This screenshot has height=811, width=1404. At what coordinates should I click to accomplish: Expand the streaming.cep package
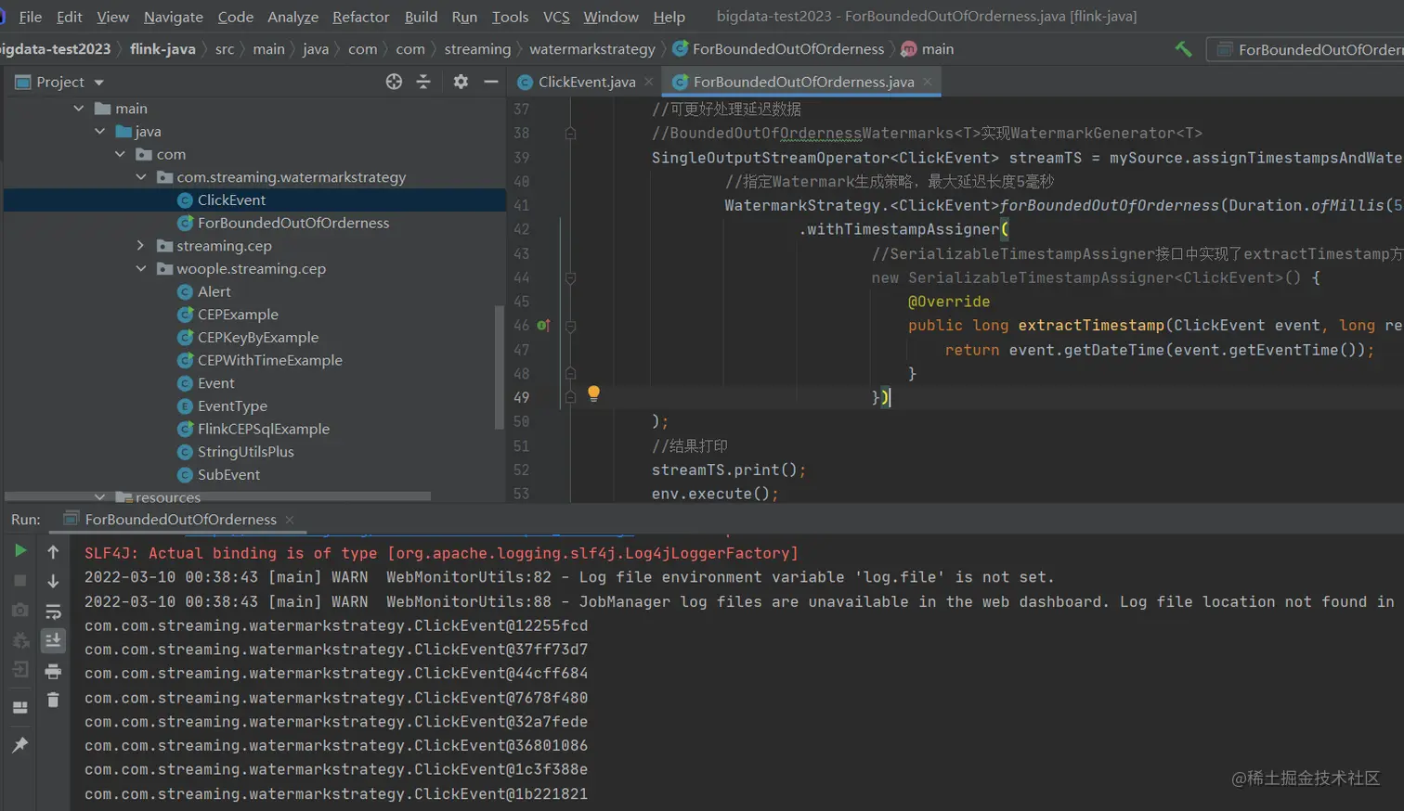tap(141, 246)
